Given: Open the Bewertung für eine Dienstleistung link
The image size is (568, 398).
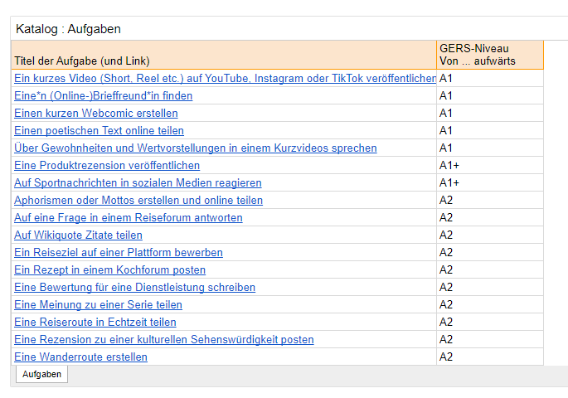Looking at the screenshot, I should (134, 288).
